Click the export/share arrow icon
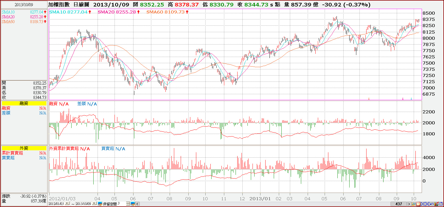 pos(441,204)
